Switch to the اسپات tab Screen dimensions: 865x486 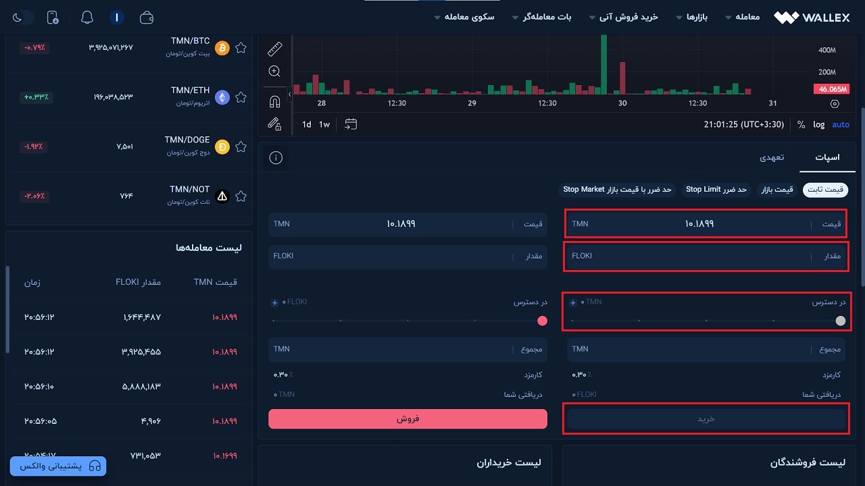(828, 157)
